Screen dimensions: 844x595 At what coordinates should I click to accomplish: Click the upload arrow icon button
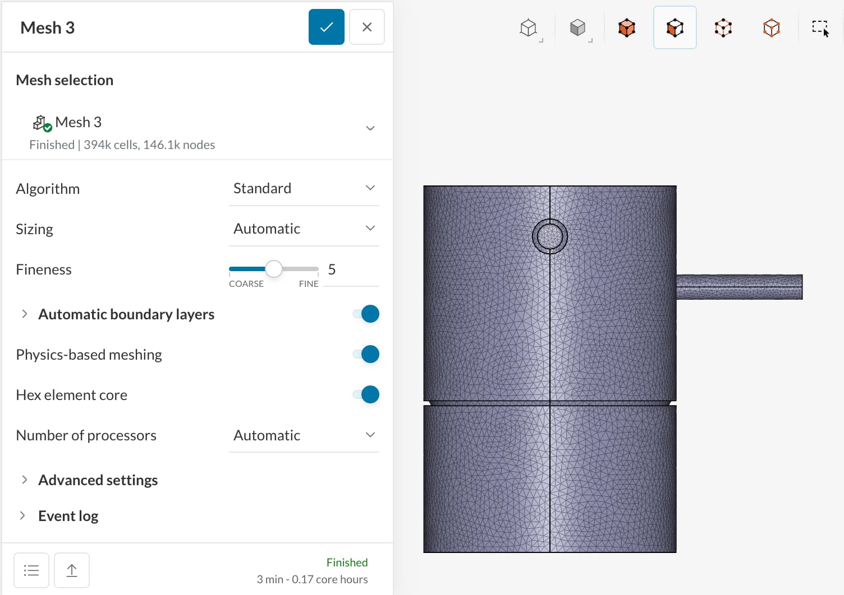coord(72,570)
